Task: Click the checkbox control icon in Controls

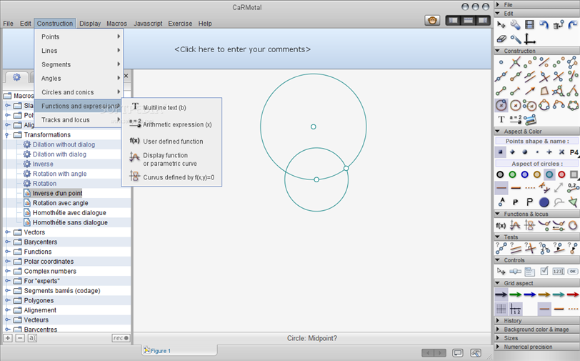Action: click(x=544, y=272)
